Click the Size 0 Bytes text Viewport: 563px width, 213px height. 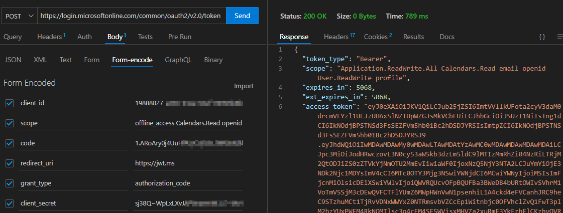click(356, 16)
